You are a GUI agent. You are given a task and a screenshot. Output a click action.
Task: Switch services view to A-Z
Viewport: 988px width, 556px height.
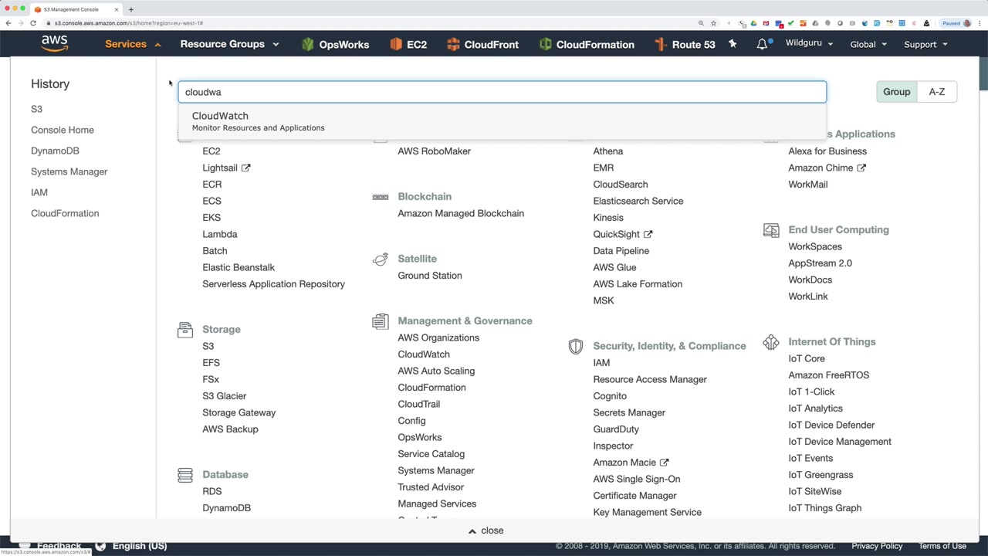936,92
